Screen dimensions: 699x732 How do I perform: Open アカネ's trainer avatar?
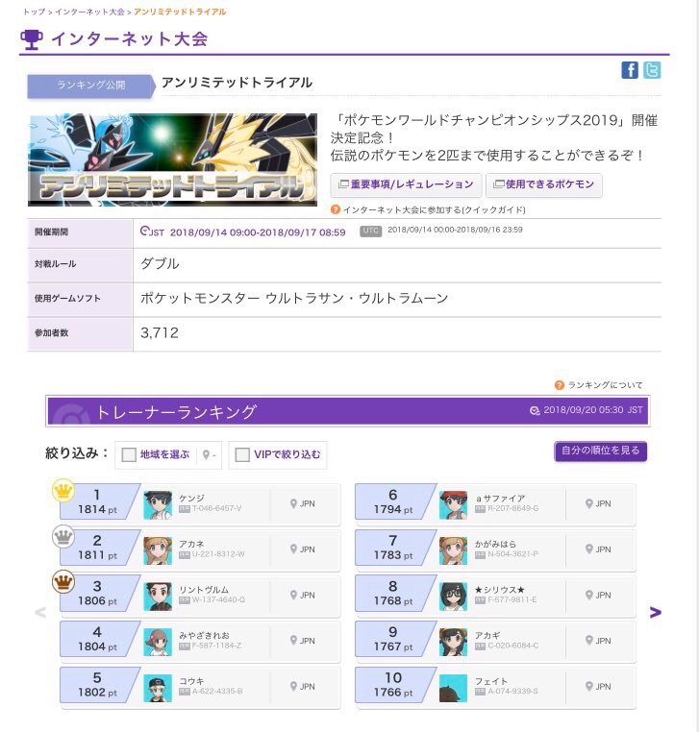[x=158, y=550]
